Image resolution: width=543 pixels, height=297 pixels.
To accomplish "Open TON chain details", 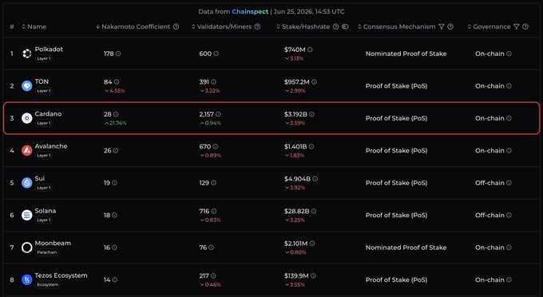I will point(42,81).
